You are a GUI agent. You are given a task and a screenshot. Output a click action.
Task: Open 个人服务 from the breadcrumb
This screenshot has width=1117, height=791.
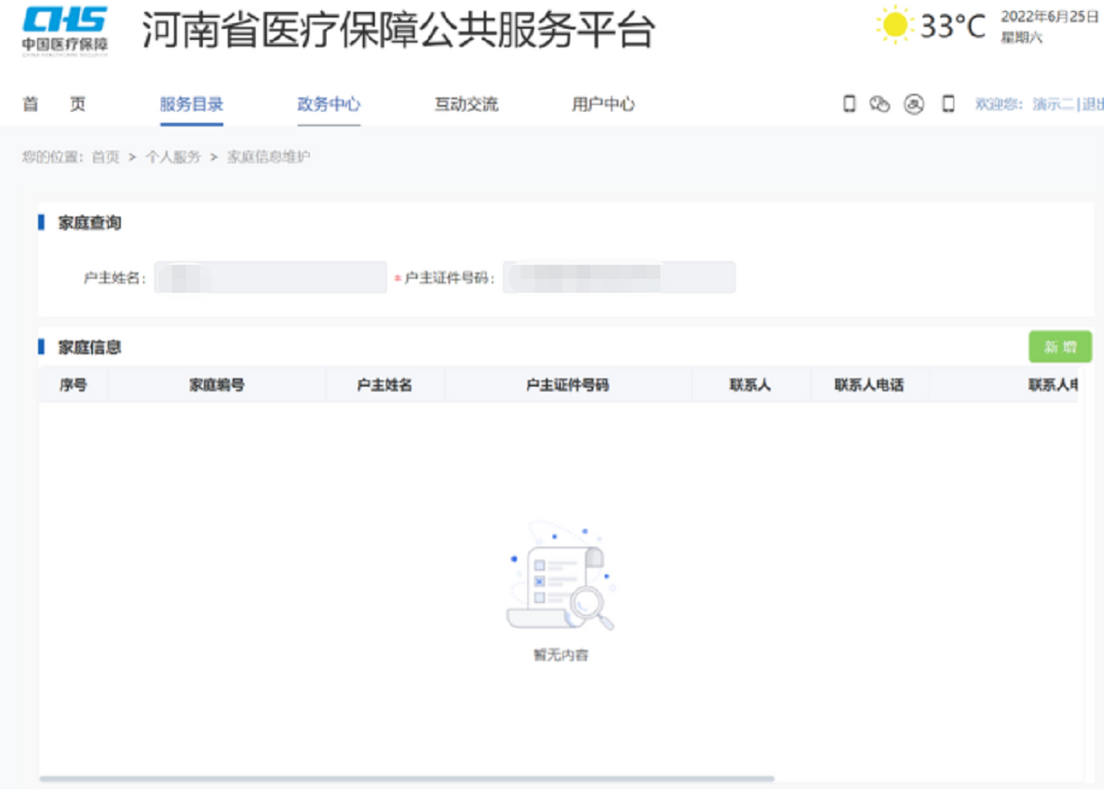(x=173, y=156)
